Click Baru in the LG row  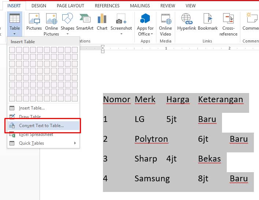click(x=207, y=119)
